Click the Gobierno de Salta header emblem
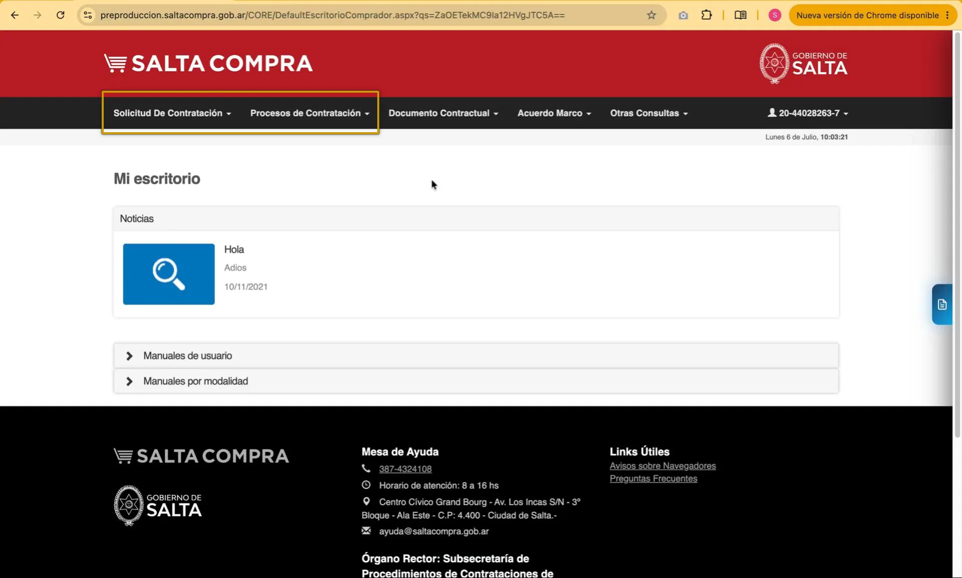Viewport: 962px width, 578px height. pos(803,63)
